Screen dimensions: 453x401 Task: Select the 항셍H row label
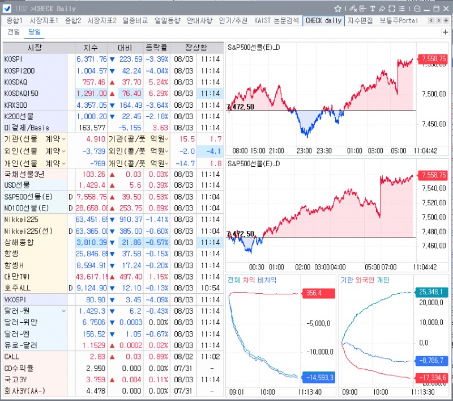coord(14,265)
